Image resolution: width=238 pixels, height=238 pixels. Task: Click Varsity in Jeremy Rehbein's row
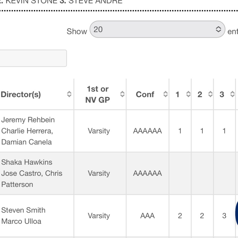click(x=99, y=131)
